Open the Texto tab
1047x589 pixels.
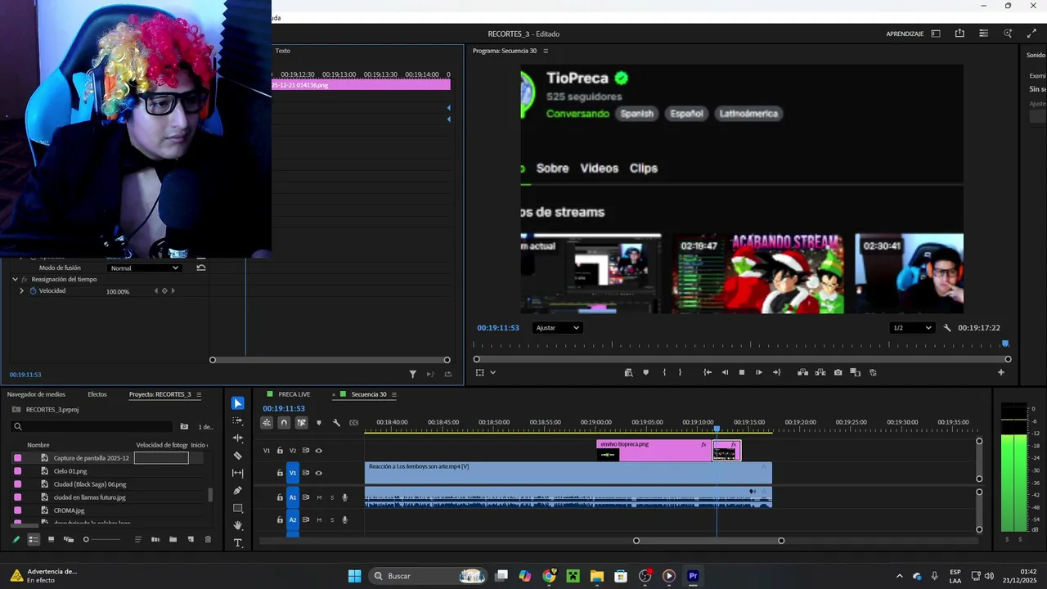282,51
